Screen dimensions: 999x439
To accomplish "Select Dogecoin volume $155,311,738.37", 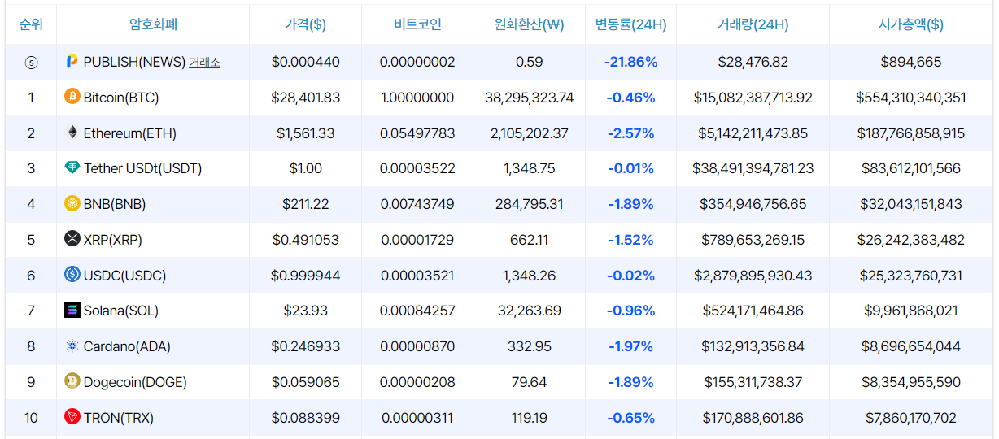I will [753, 382].
